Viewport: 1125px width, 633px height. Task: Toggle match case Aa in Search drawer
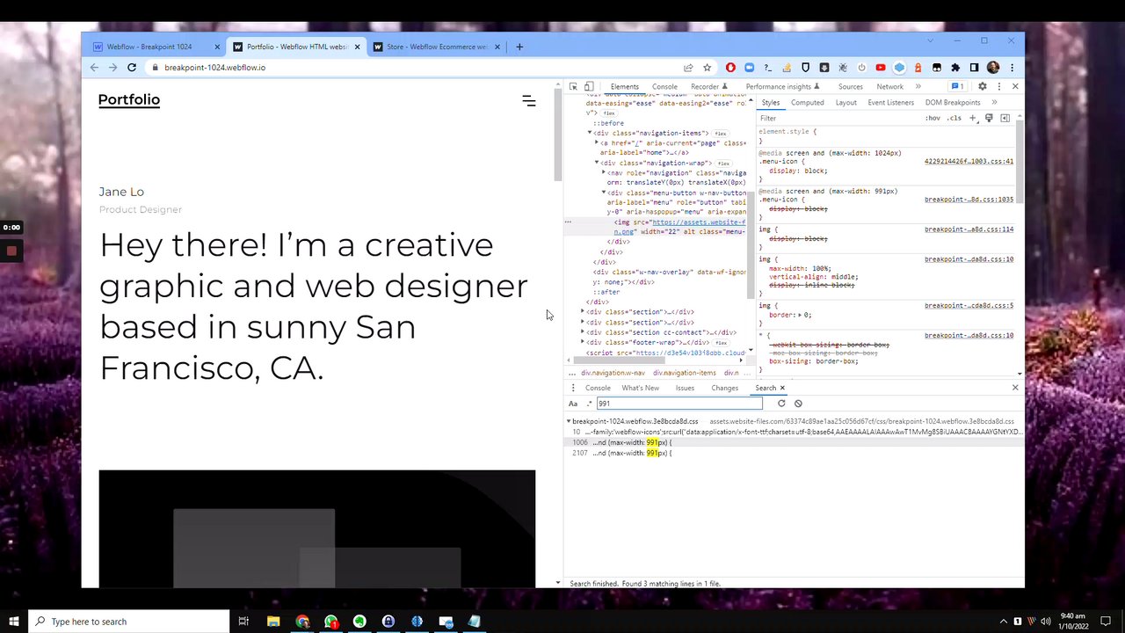click(x=573, y=404)
